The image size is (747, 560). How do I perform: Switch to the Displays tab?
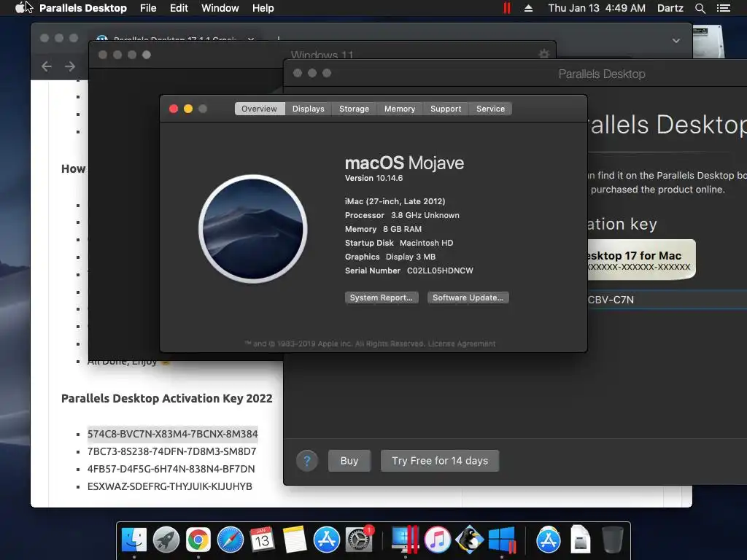click(309, 109)
